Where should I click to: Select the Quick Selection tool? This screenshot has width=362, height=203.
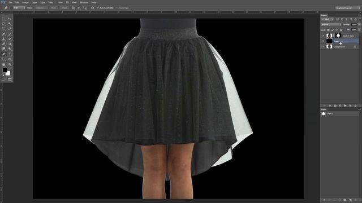coord(10,24)
